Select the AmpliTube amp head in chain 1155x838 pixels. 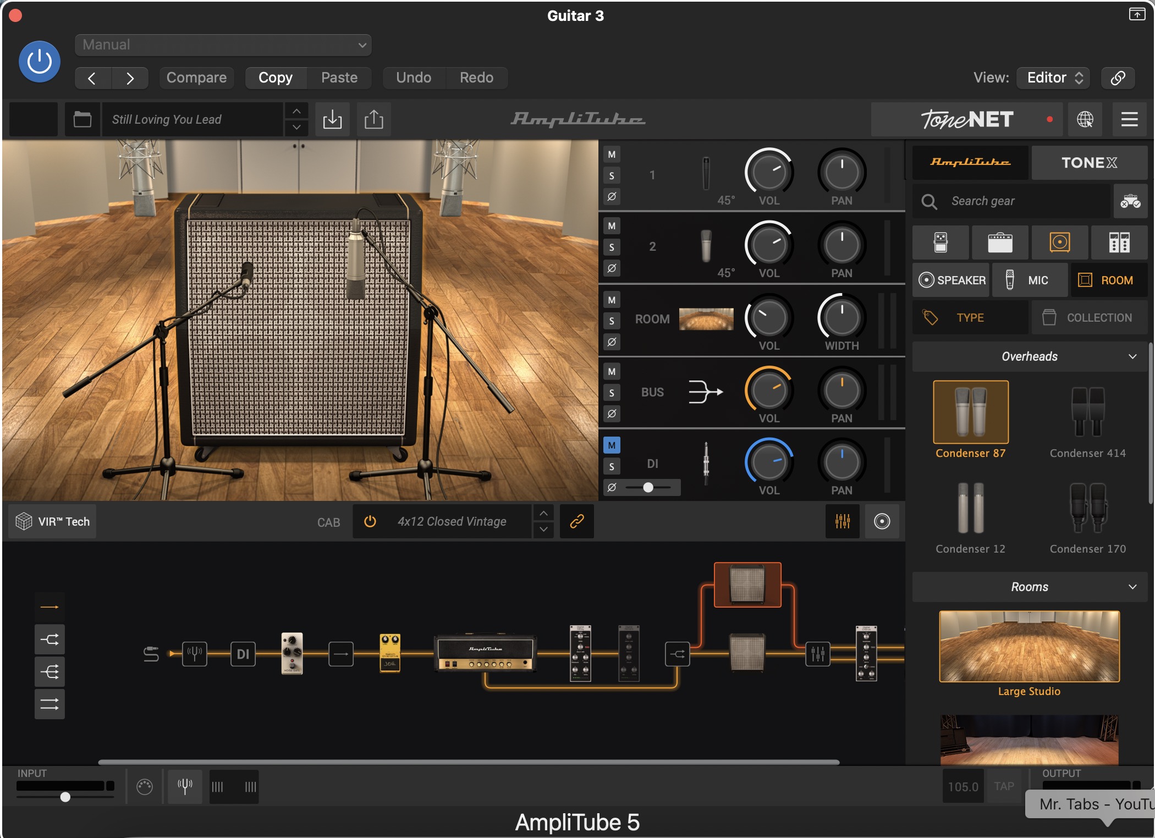485,653
